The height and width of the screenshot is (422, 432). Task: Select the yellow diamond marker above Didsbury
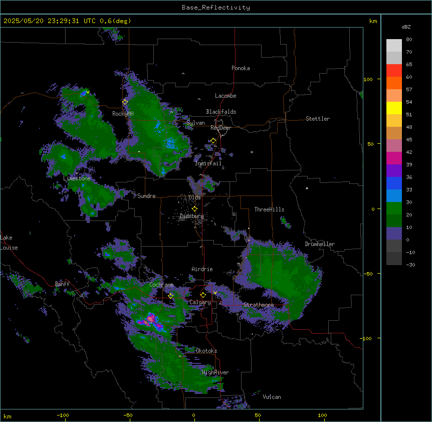point(194,209)
